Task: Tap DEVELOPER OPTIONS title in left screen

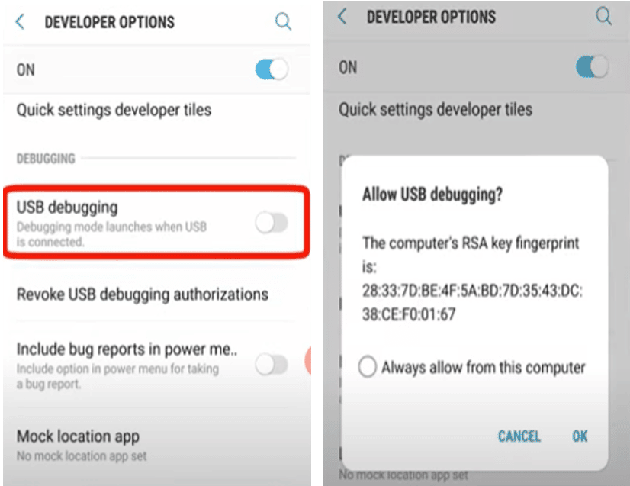Action: [x=109, y=22]
